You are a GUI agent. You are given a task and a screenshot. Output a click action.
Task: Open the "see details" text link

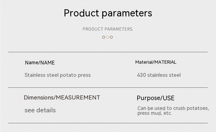(40, 110)
